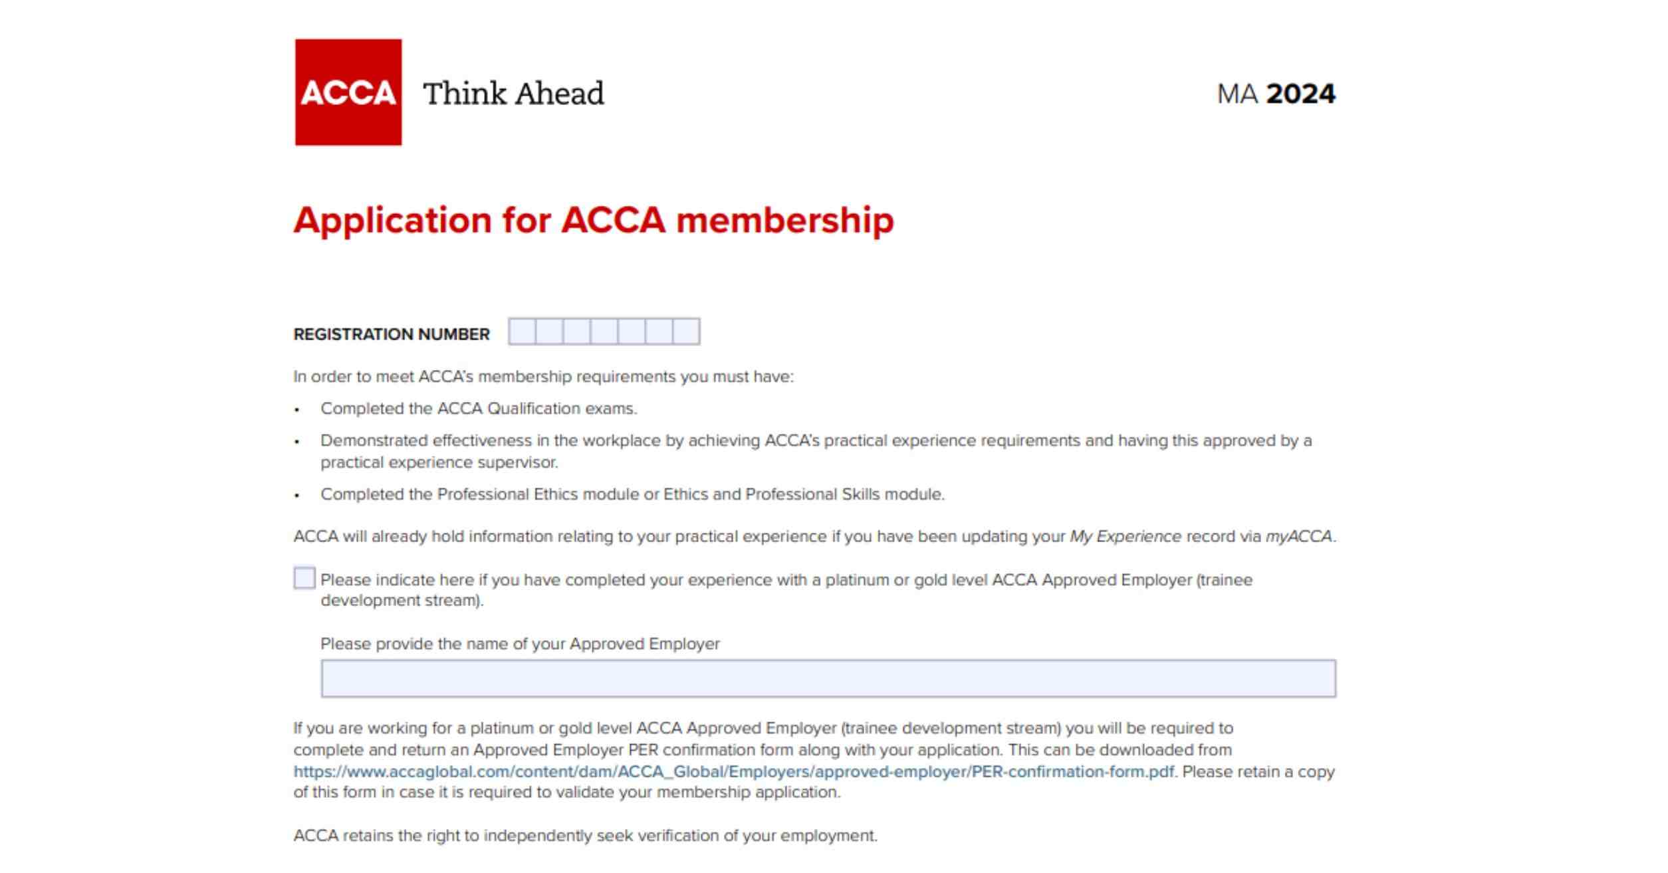This screenshot has width=1668, height=873.
Task: Click the Approved Employer name input field
Action: [x=828, y=678]
